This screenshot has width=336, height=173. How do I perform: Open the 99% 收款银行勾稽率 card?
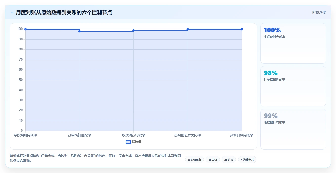[x=293, y=129]
